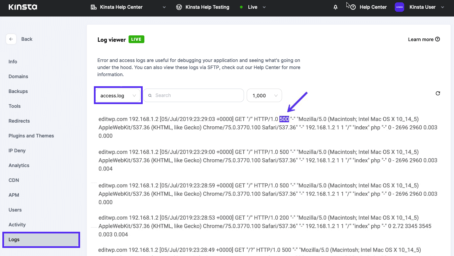Expand the Kinsta Help Center site selector

click(164, 7)
